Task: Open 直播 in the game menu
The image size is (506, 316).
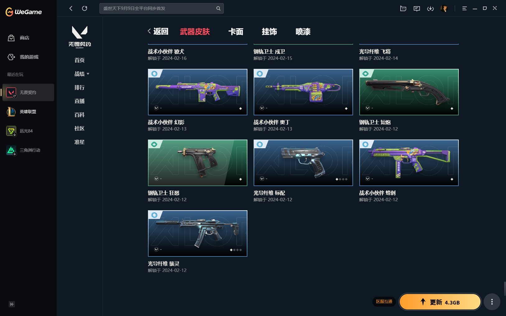Action: point(80,101)
